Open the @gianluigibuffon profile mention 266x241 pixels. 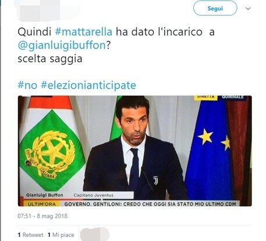[62, 45]
